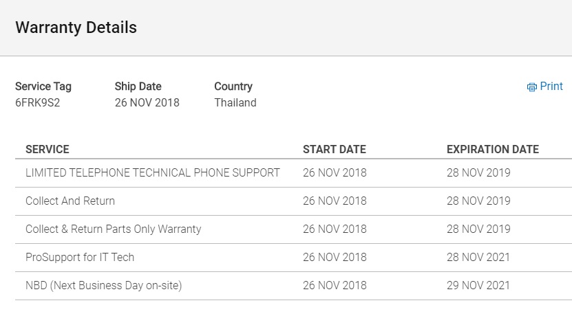Image resolution: width=572 pixels, height=327 pixels.
Task: Click the Ship Date value 26 NOV 2018
Action: click(x=147, y=102)
